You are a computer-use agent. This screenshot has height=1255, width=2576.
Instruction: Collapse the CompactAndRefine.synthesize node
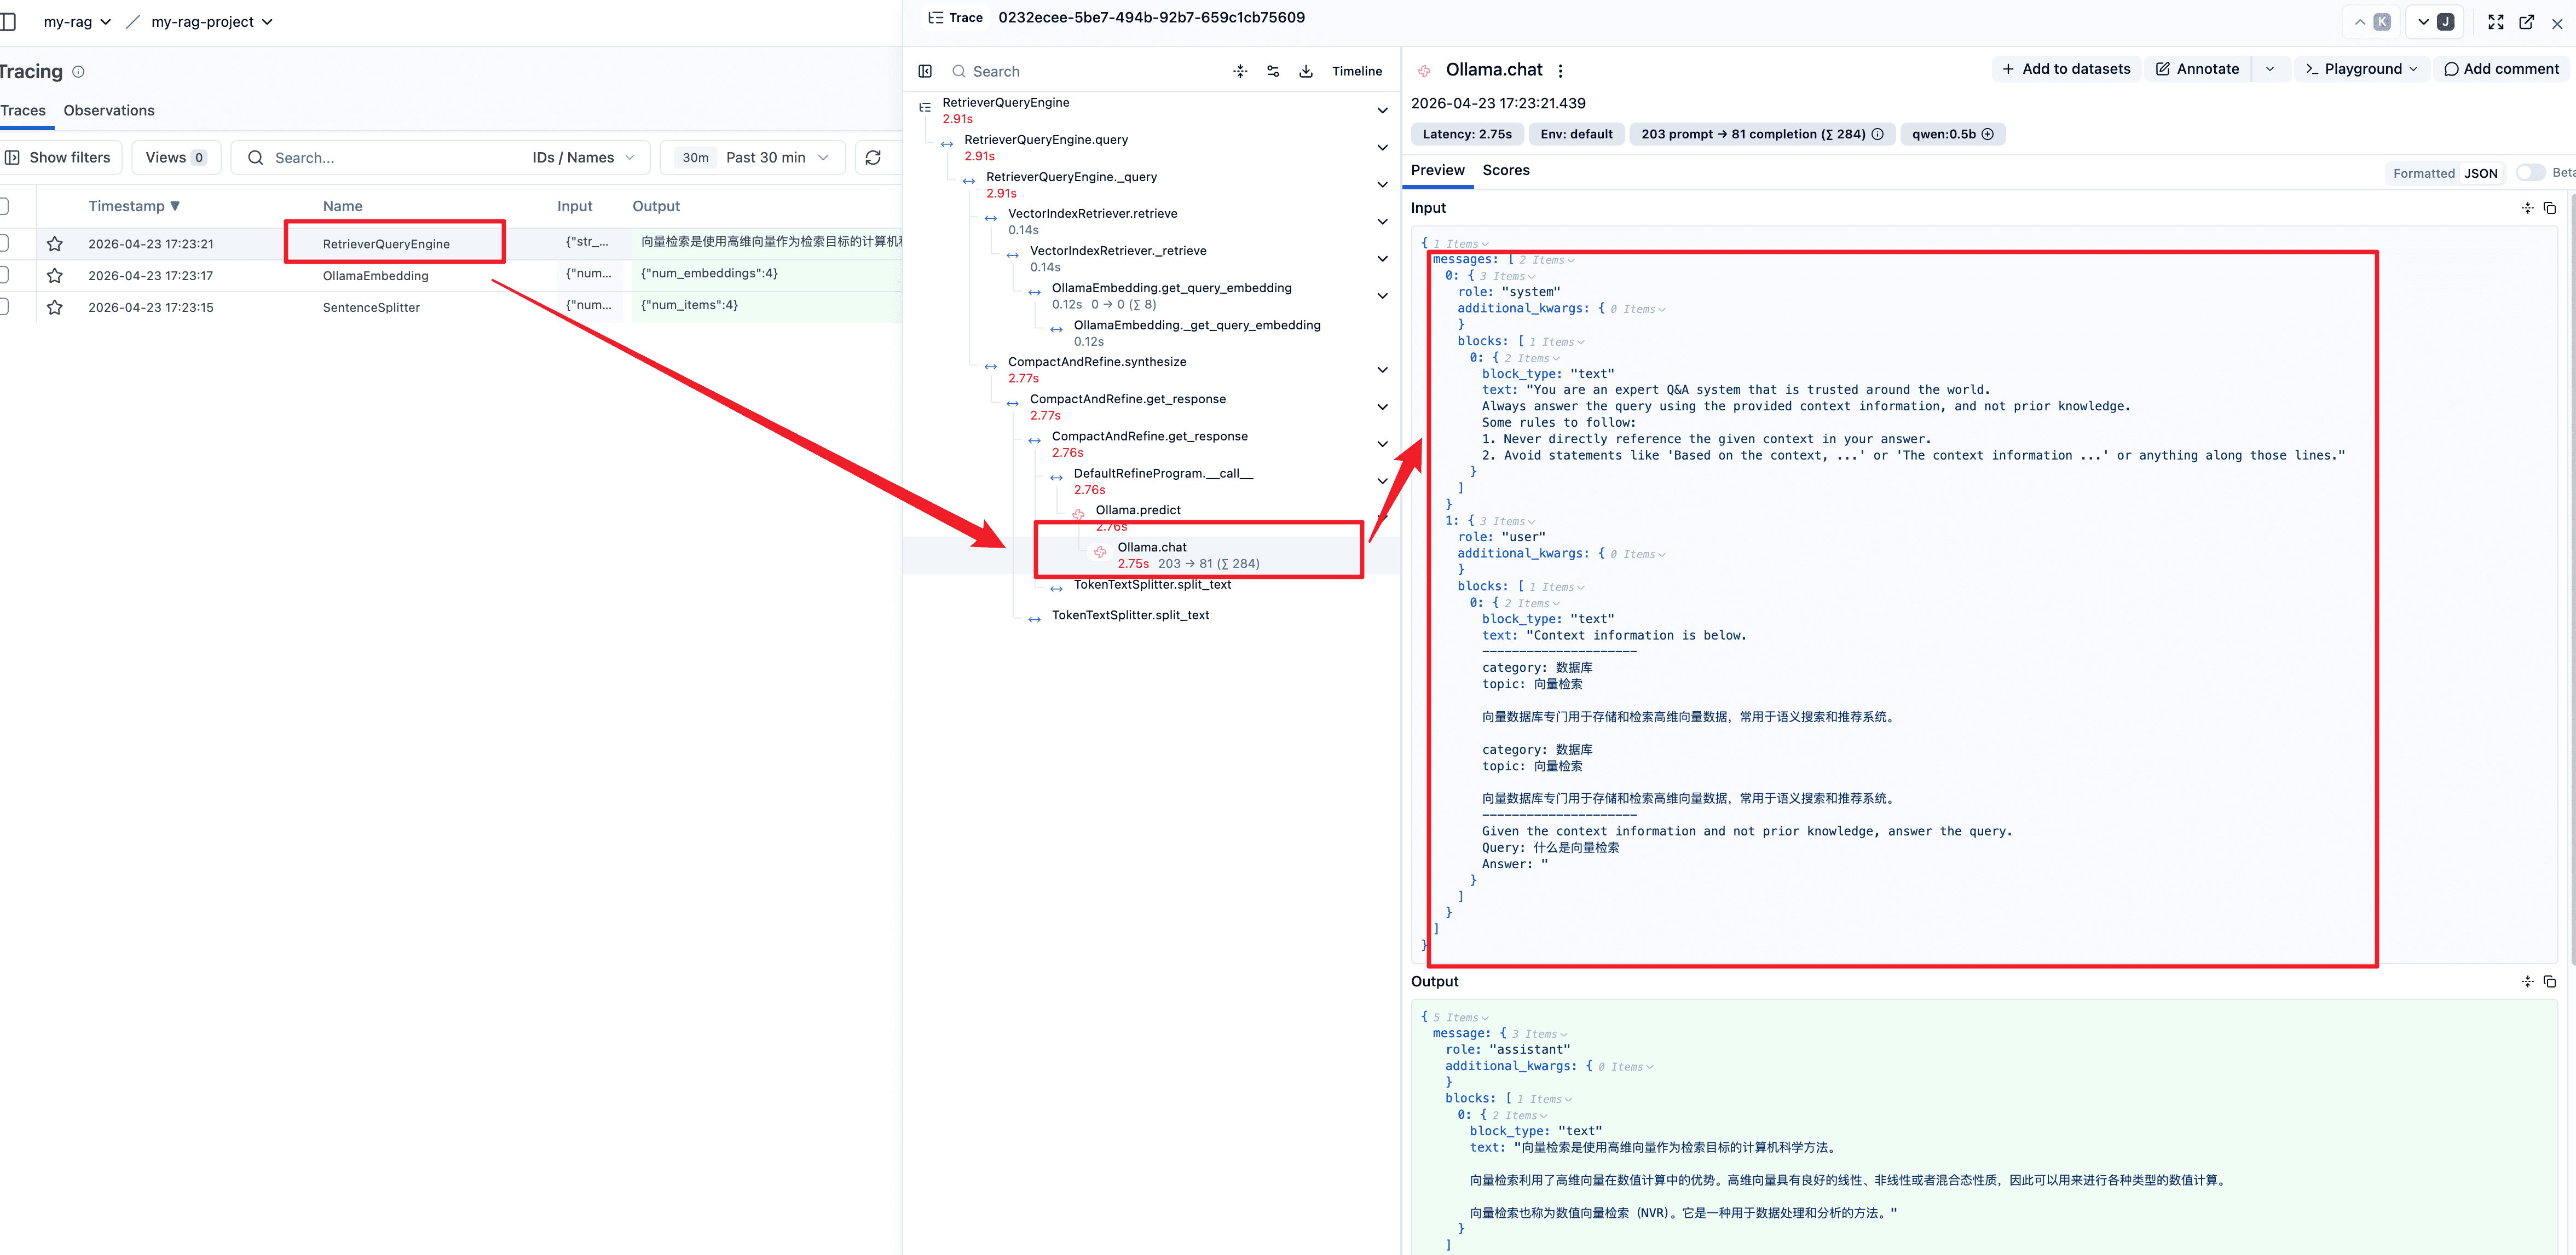coord(1382,370)
